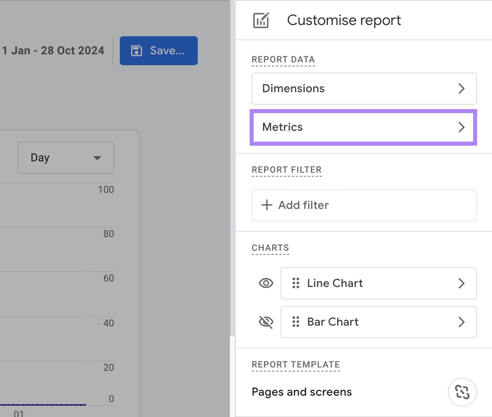Expand the Dimensions settings
The width and height of the screenshot is (492, 417).
point(364,89)
